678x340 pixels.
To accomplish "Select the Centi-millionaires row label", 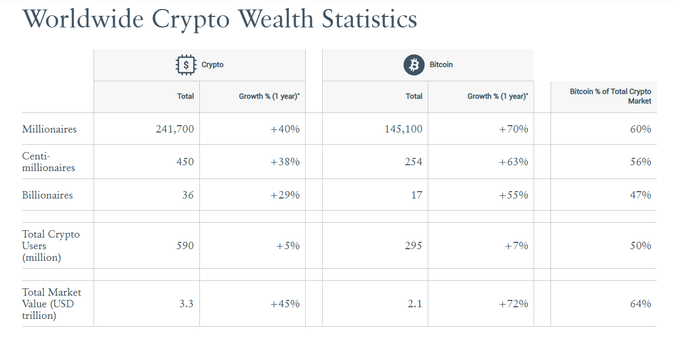I will click(49, 162).
